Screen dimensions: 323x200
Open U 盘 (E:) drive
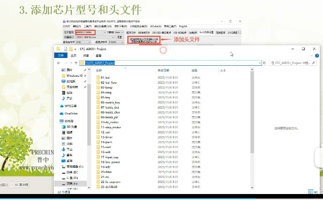click(69, 178)
